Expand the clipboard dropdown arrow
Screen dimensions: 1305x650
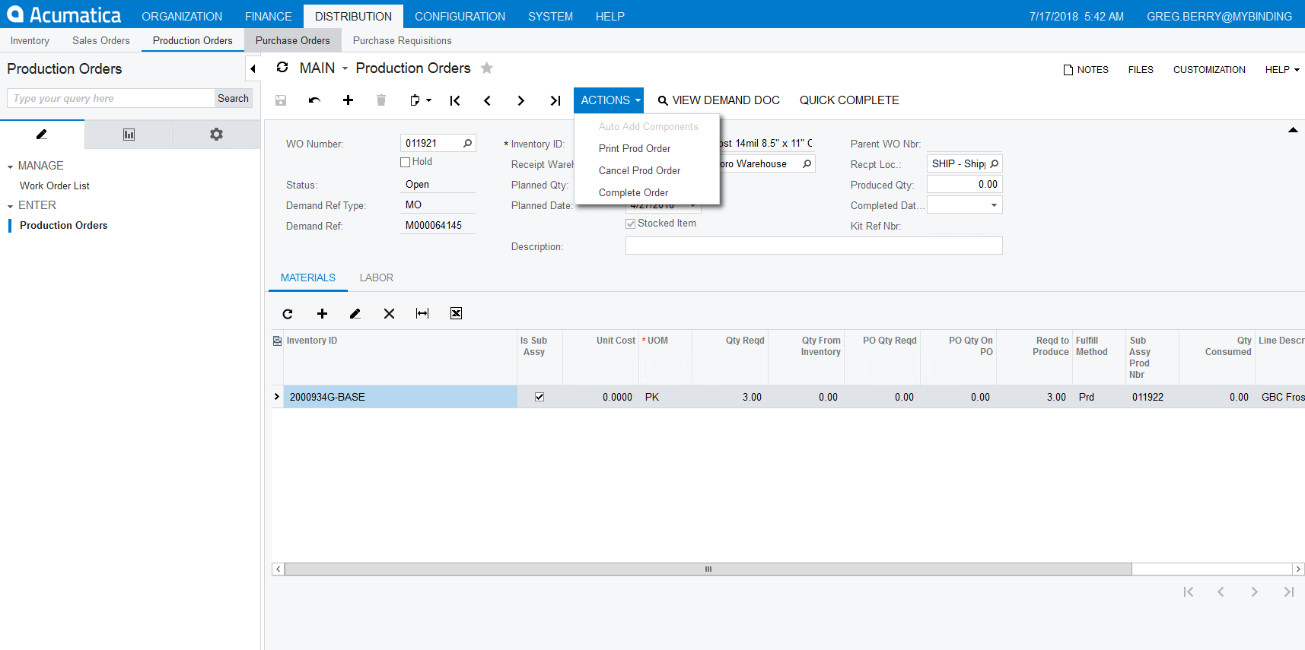(429, 100)
